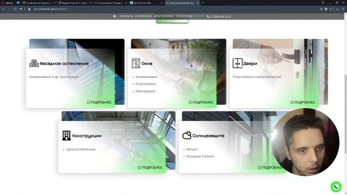Close the 'My first.md title' tab
Viewport: 347px width, 195px height.
click(x=162, y=3)
